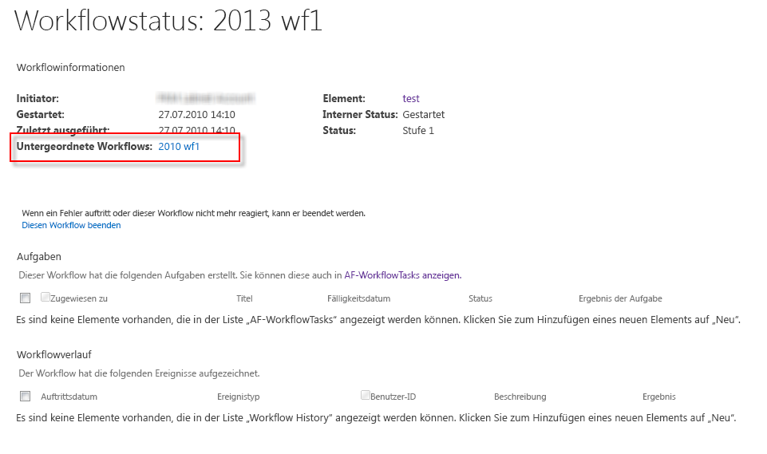
Task: Click the Workflowstatus: 2013 wf1 page title
Action: click(x=168, y=21)
